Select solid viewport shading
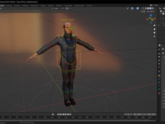The image size is (165, 124). [148, 8]
